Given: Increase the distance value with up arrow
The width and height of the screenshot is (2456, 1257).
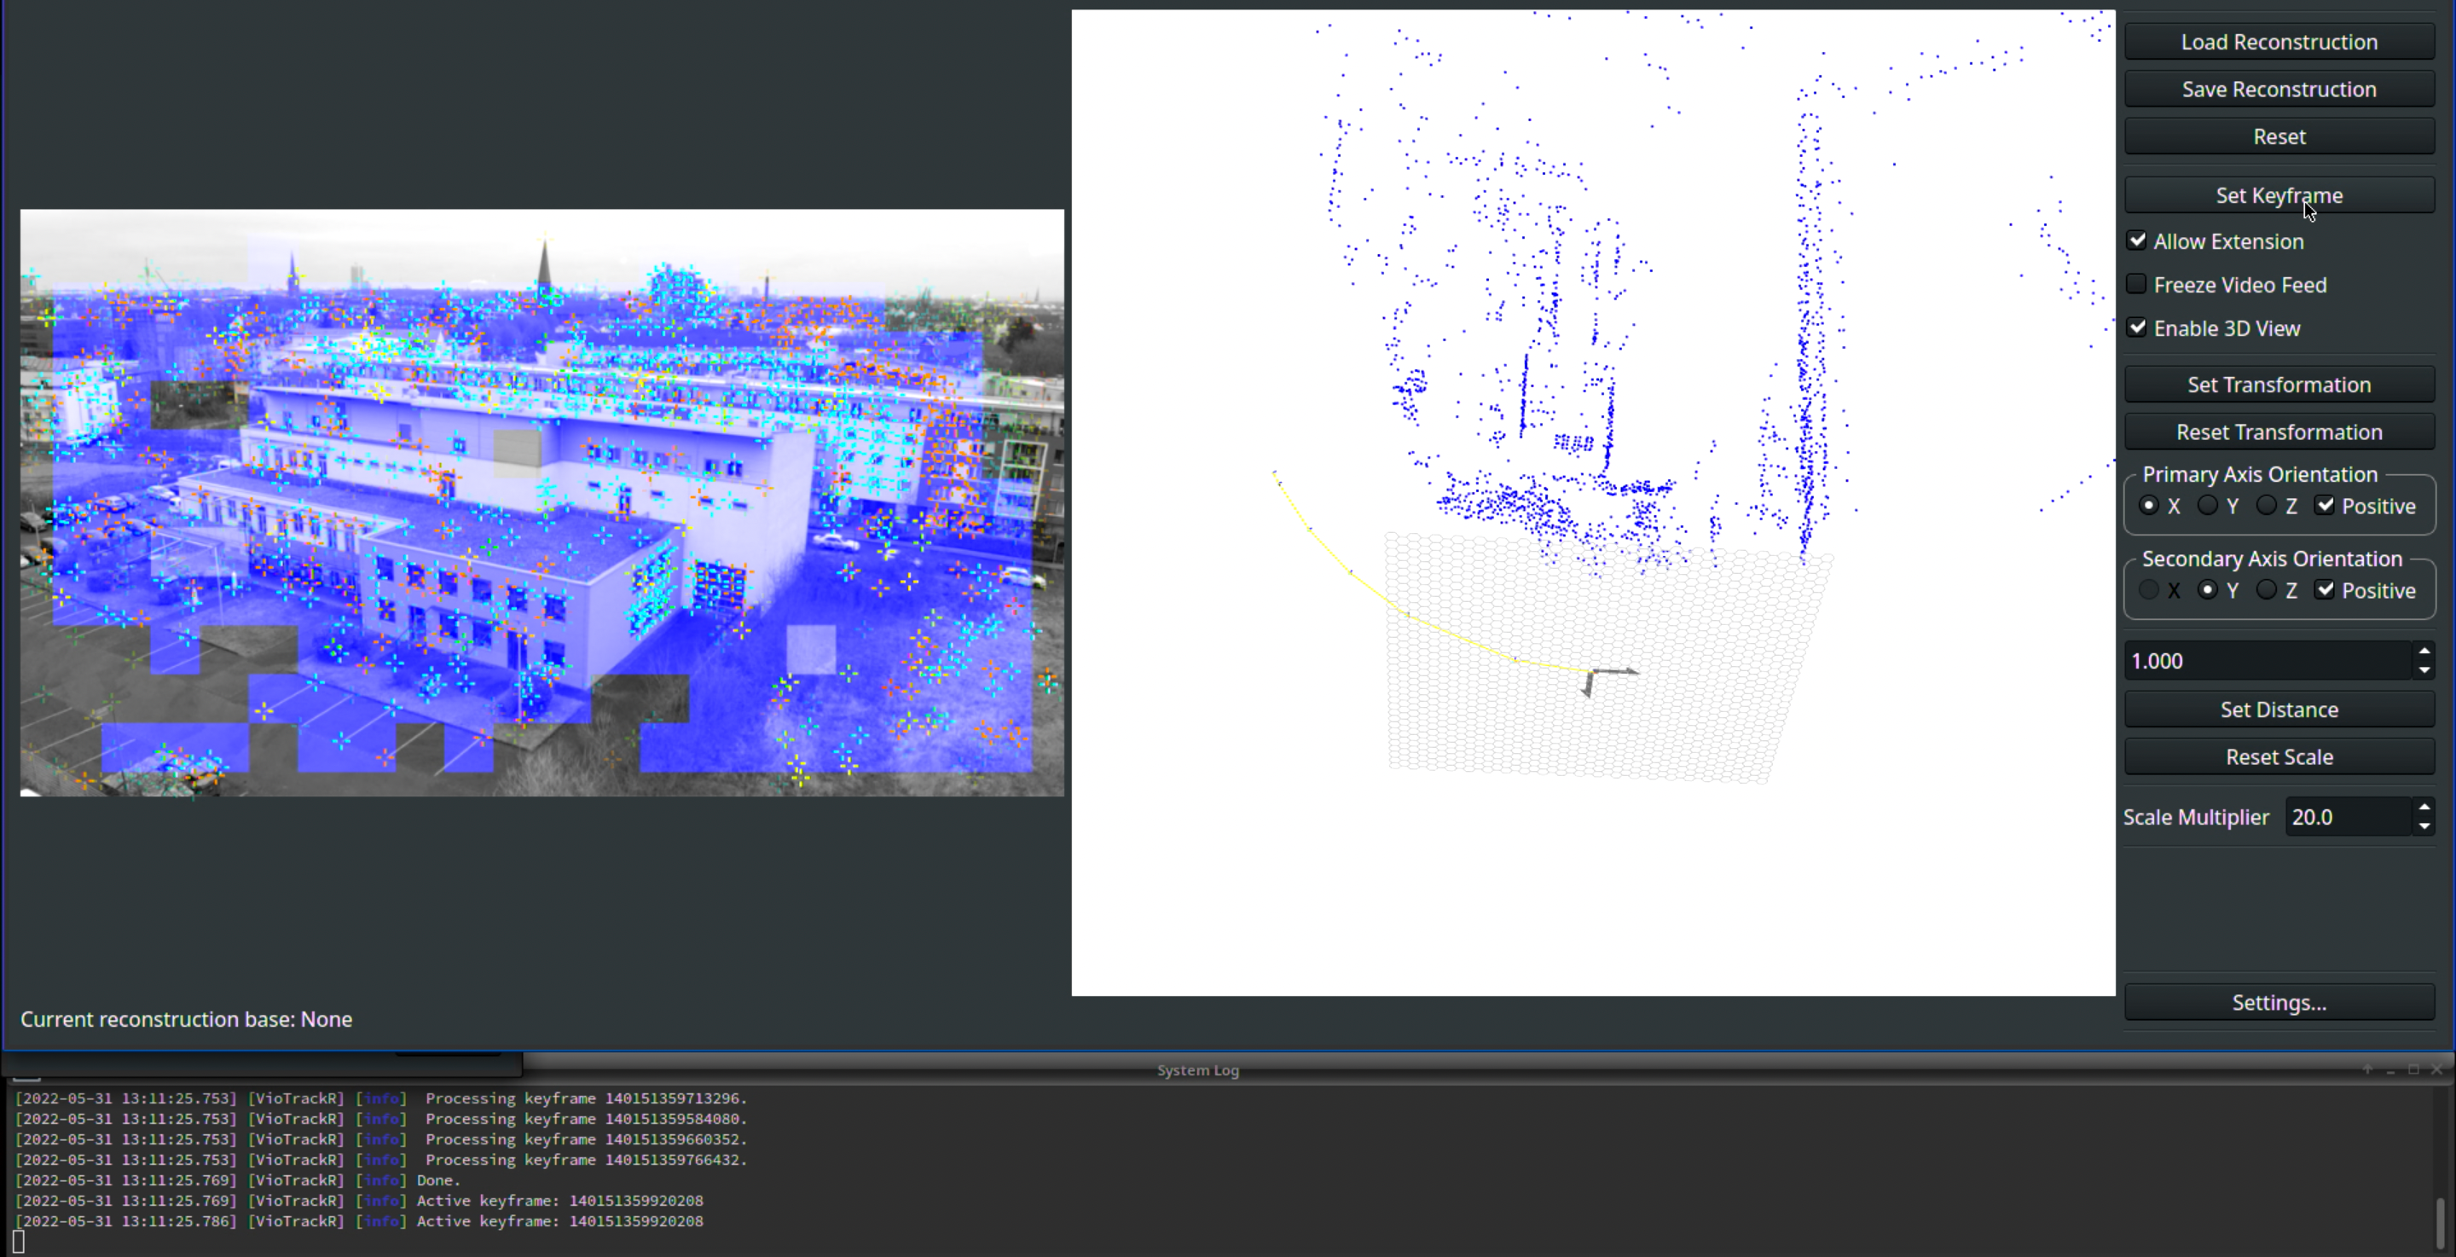Looking at the screenshot, I should click(x=2424, y=652).
